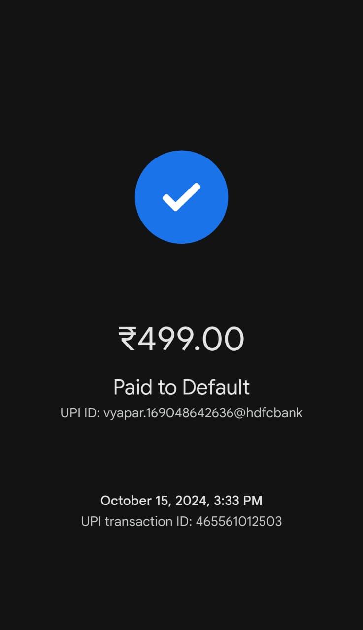Tap the rupee currency symbol

coord(127,339)
